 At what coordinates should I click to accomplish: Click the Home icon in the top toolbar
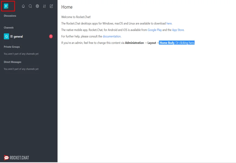[23, 6]
